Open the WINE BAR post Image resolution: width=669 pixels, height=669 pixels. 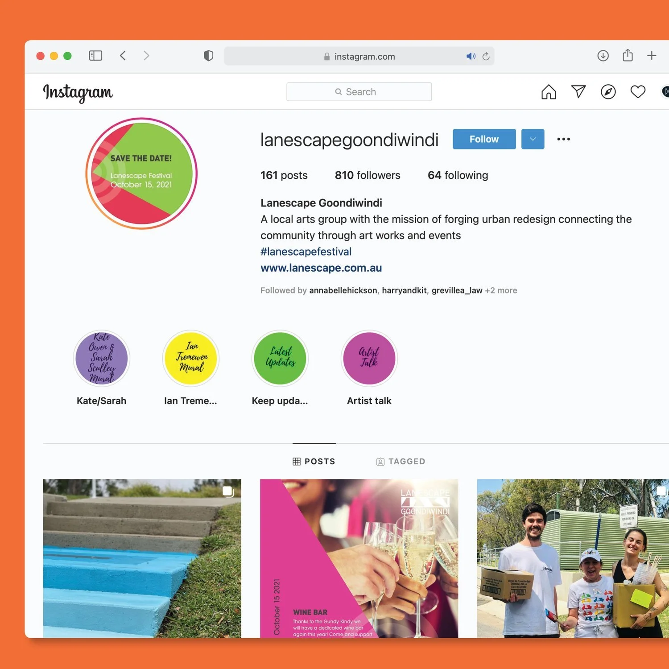pos(359,558)
